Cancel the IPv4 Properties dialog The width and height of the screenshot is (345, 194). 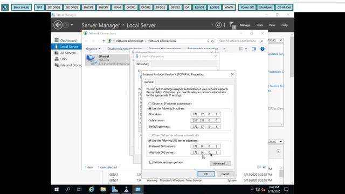click(225, 174)
